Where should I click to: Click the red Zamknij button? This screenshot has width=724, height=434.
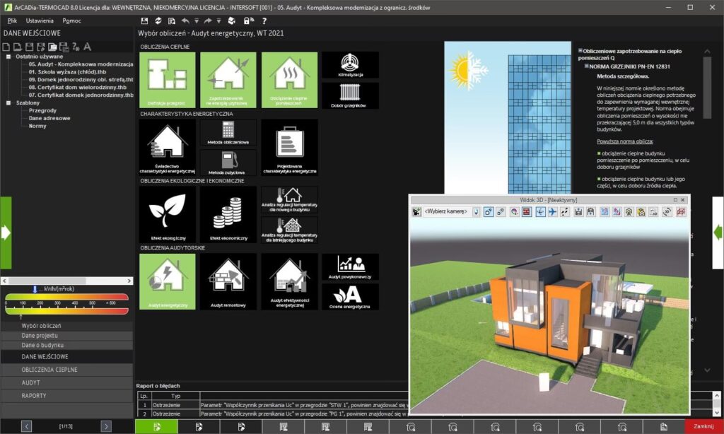703,426
